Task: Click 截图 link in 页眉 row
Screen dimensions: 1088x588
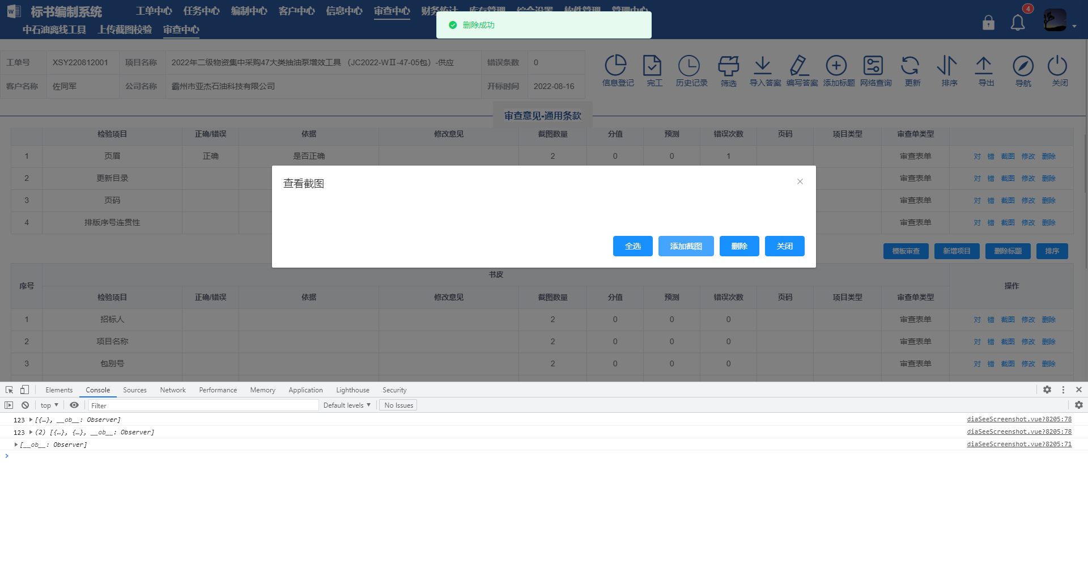Action: (x=1008, y=156)
